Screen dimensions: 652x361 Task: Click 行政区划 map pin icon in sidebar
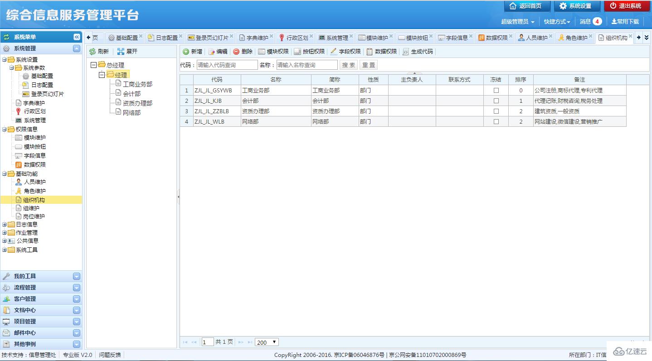(19, 111)
